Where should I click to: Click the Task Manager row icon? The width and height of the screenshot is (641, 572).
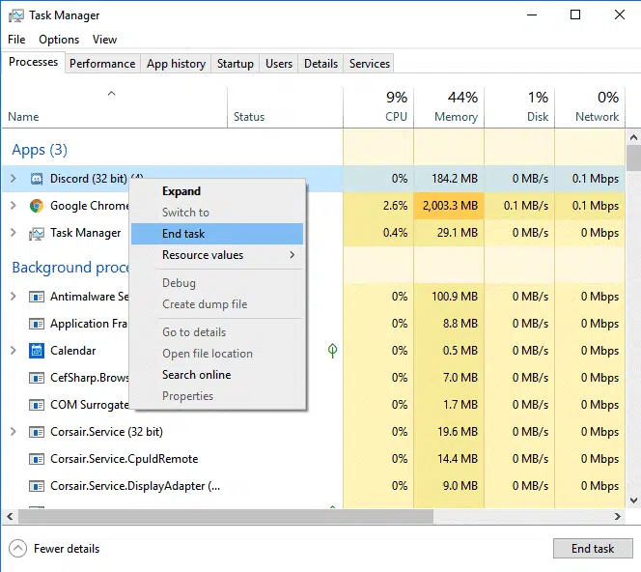(x=37, y=233)
